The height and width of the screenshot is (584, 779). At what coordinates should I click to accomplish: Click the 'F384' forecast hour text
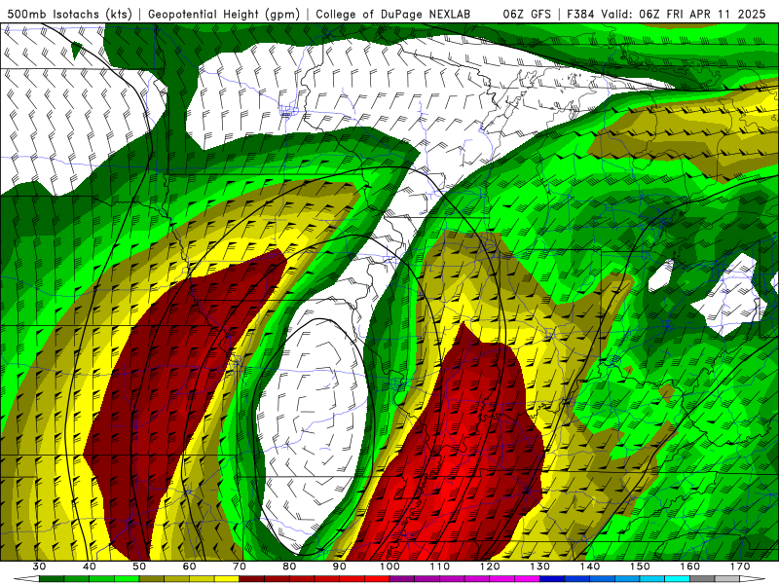point(581,14)
